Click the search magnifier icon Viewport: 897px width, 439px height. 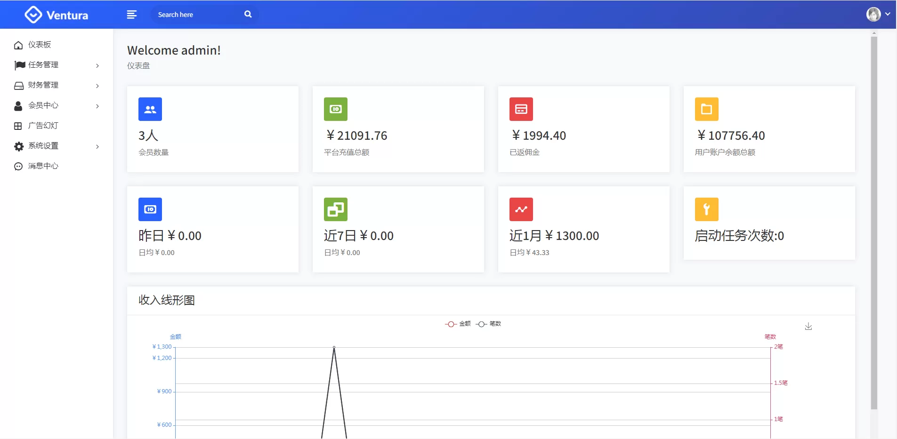tap(248, 15)
